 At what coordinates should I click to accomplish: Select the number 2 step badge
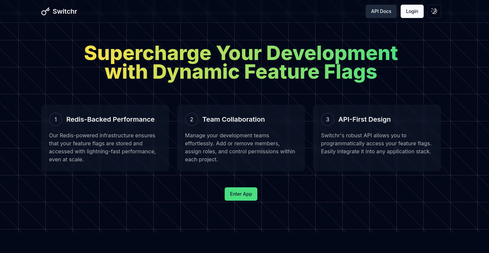(x=192, y=119)
